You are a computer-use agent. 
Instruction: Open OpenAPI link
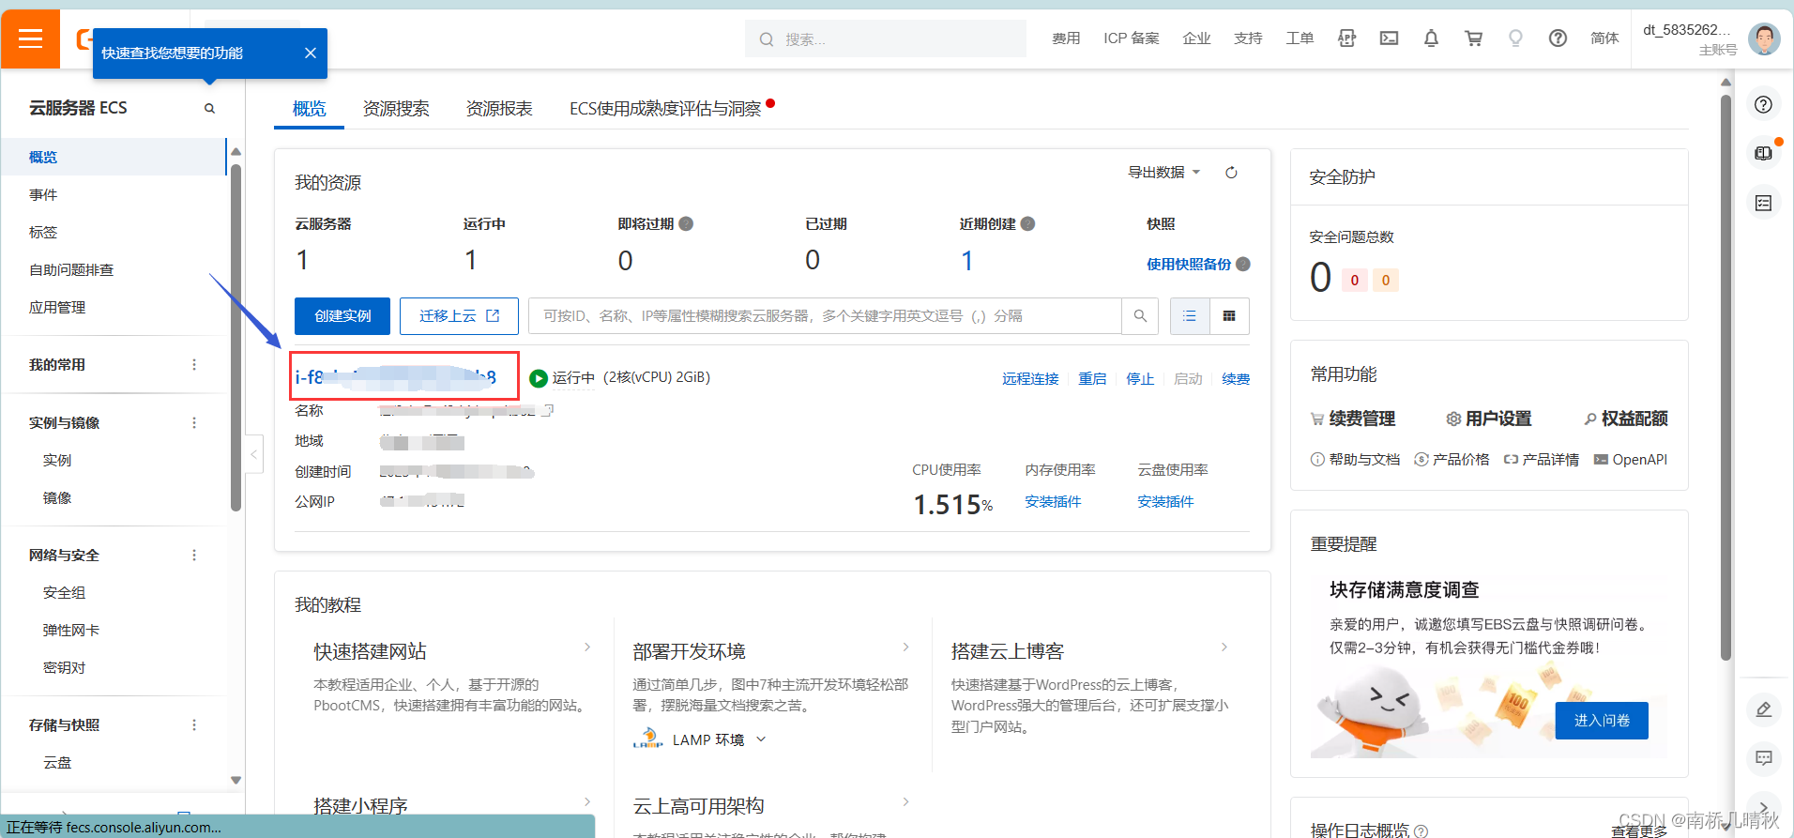1631,460
